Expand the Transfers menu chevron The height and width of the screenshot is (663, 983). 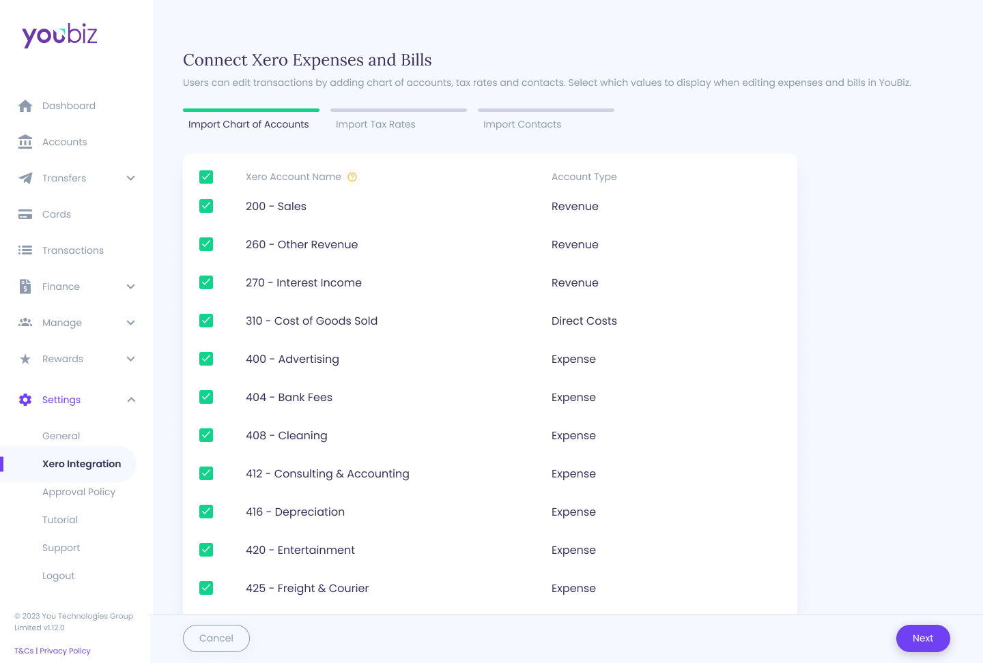click(130, 178)
